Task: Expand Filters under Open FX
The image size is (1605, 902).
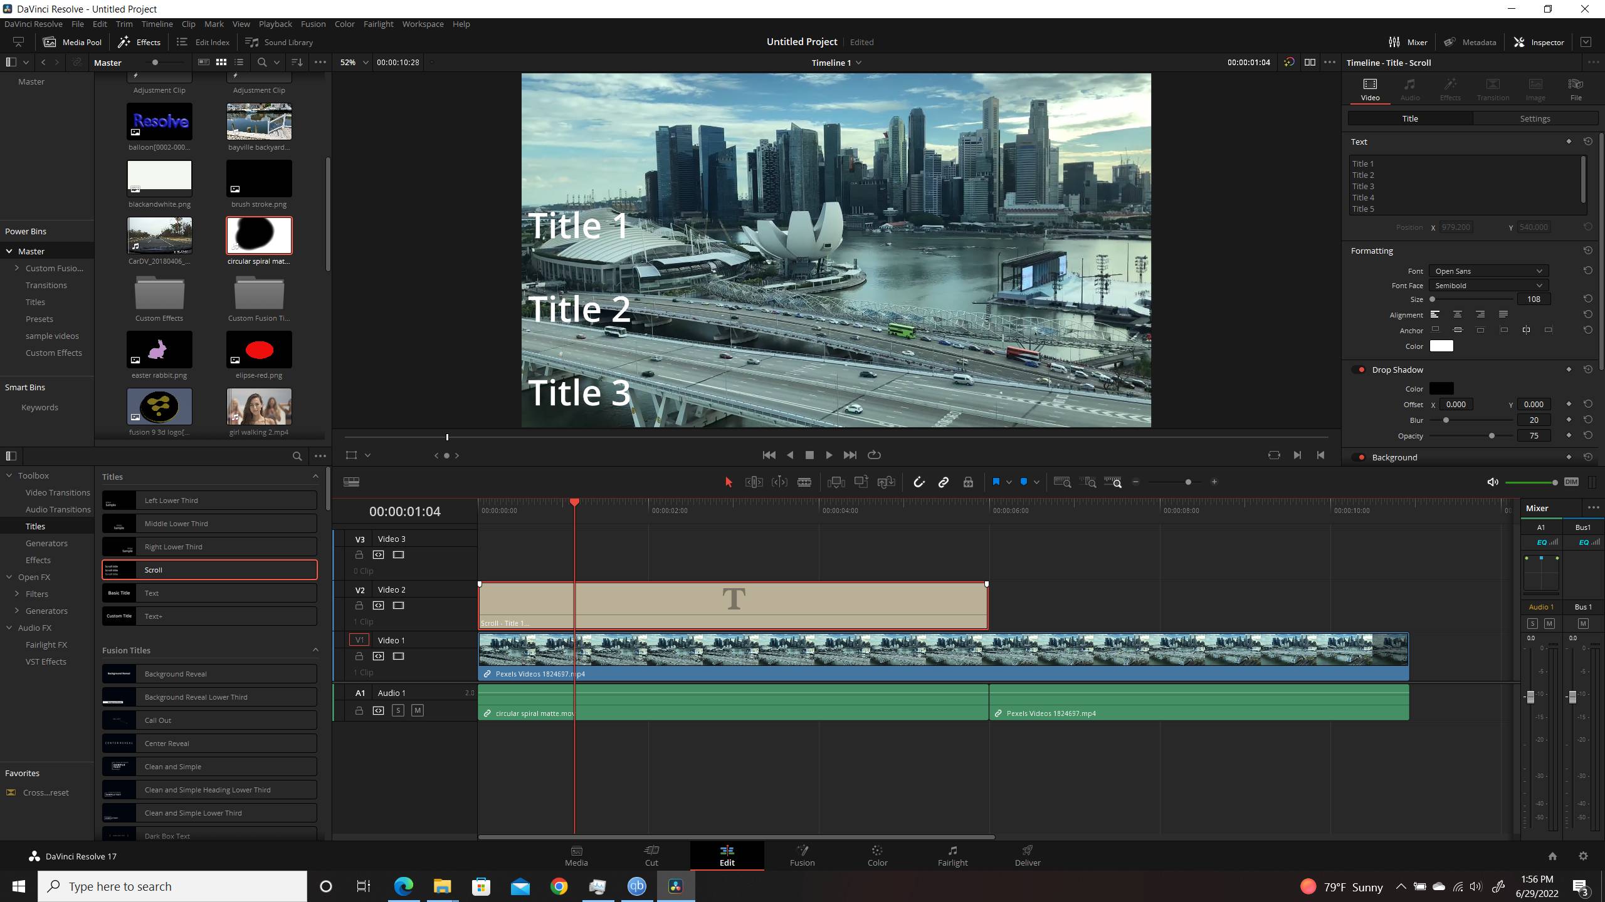Action: pos(17,594)
